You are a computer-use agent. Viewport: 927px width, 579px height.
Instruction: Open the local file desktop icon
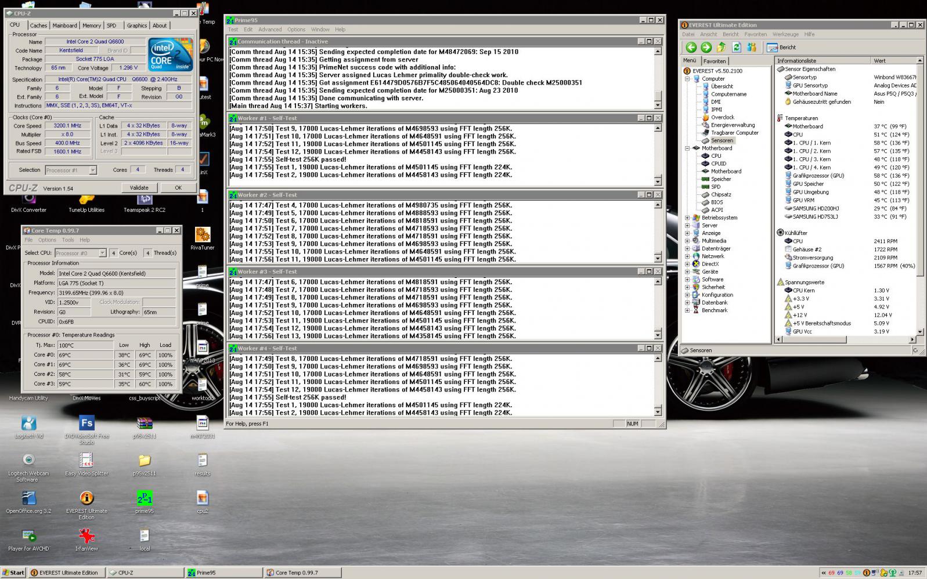tap(145, 540)
